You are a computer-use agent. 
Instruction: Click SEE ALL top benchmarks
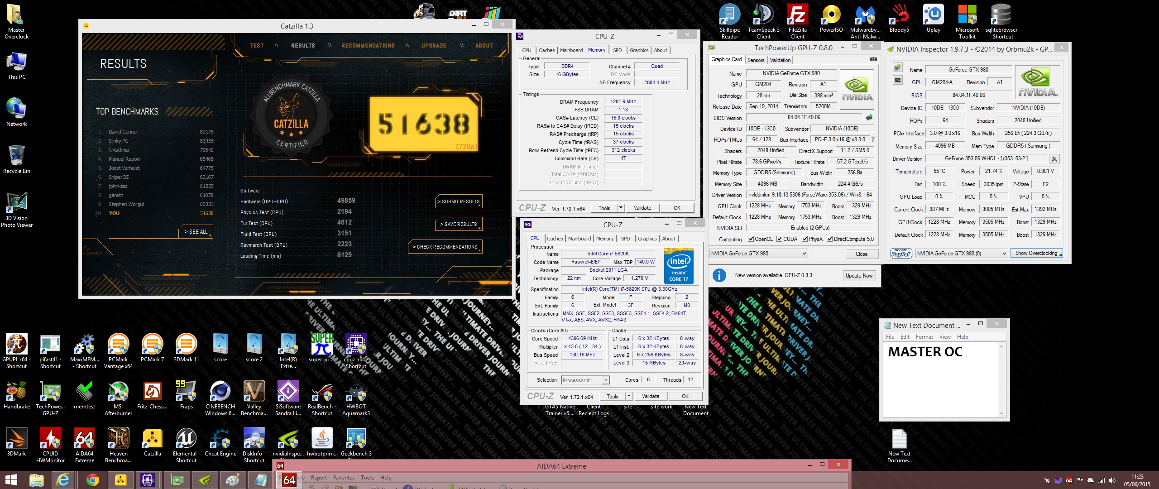[x=196, y=231]
